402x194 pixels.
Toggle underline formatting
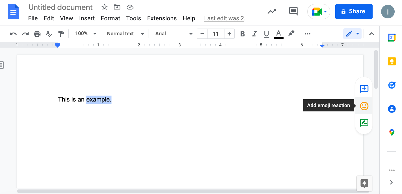point(266,34)
